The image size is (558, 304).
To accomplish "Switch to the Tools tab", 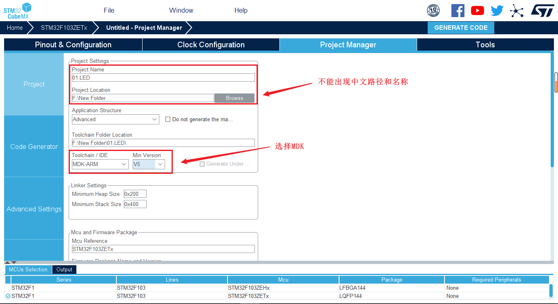I will pos(485,45).
